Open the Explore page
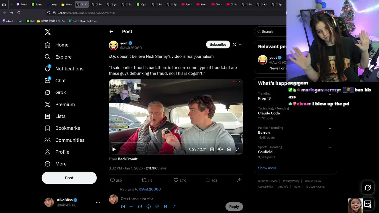Image resolution: width=379 pixels, height=213 pixels. 58,57
